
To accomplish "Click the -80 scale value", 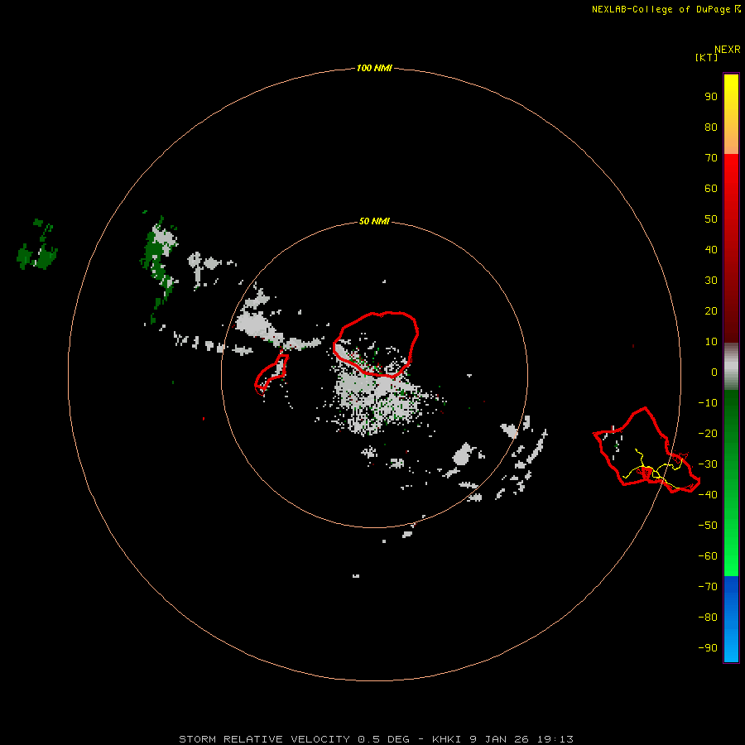I will 708,618.
